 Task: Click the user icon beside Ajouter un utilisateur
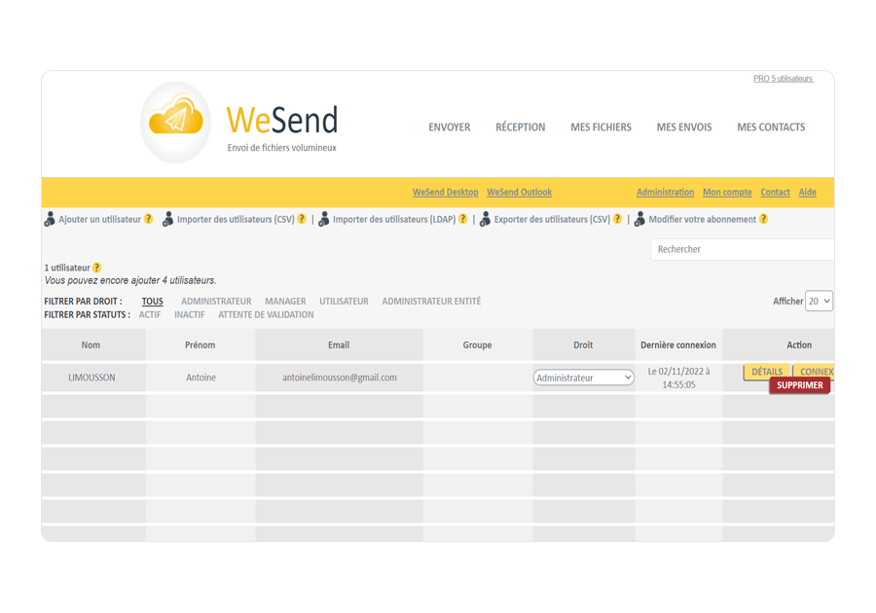pos(50,219)
